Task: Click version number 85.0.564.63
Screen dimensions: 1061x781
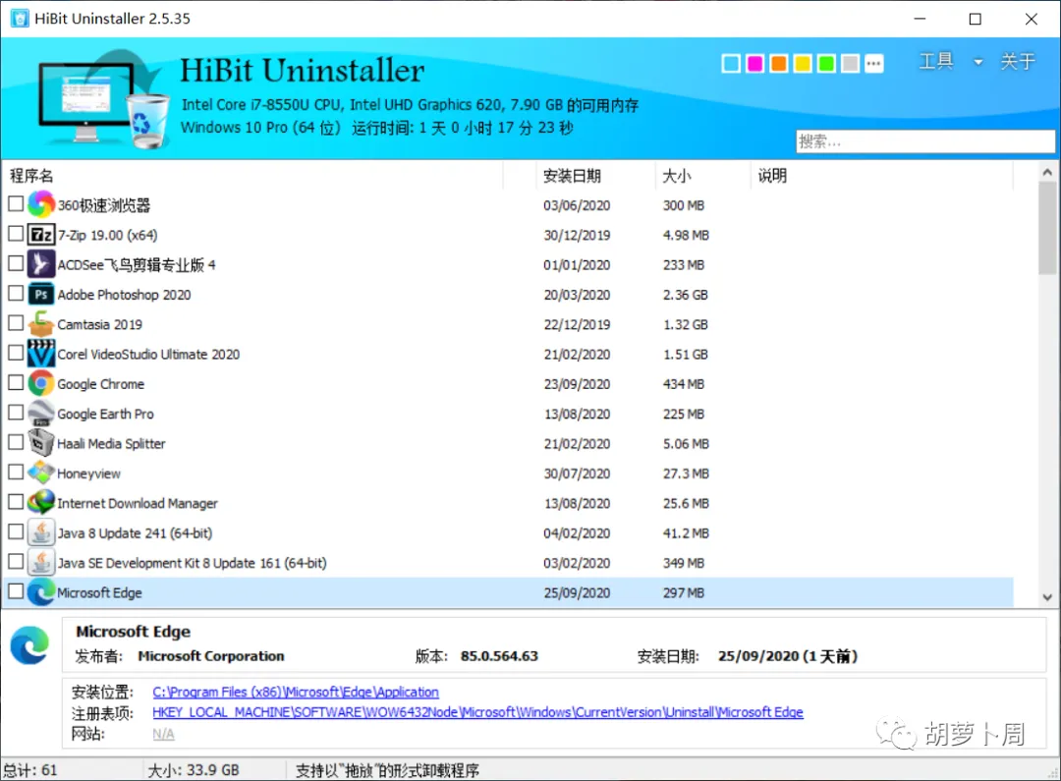Action: (x=499, y=656)
